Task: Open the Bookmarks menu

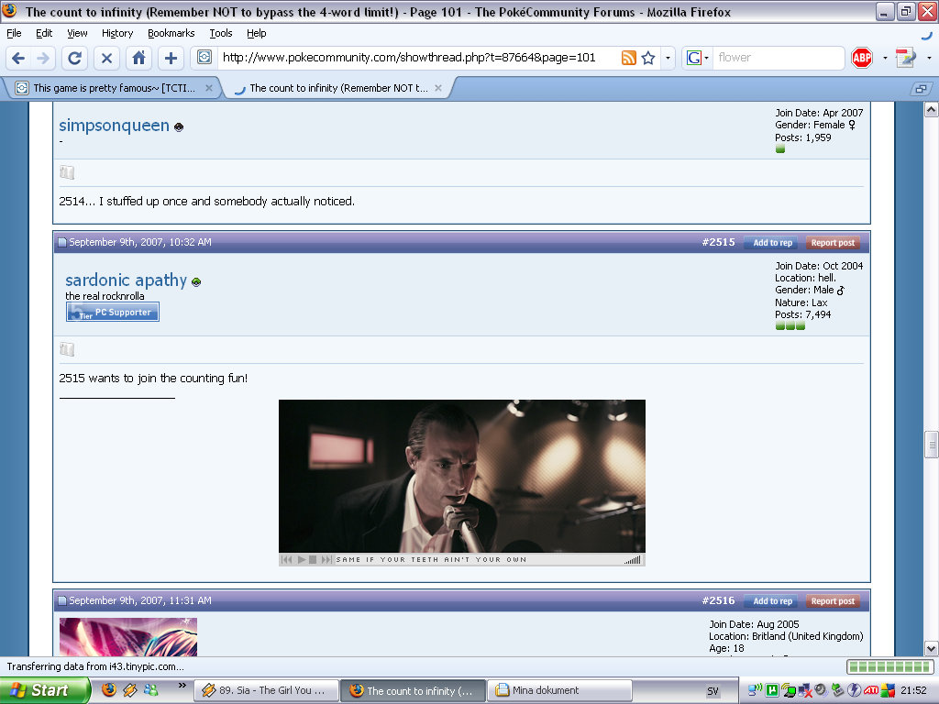Action: (x=171, y=33)
